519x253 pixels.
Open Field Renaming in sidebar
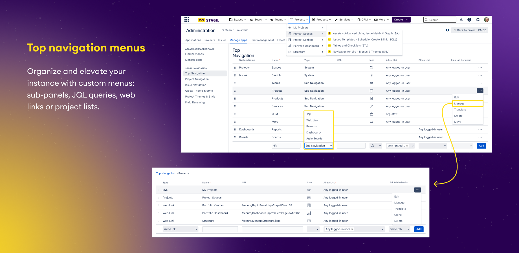(195, 102)
